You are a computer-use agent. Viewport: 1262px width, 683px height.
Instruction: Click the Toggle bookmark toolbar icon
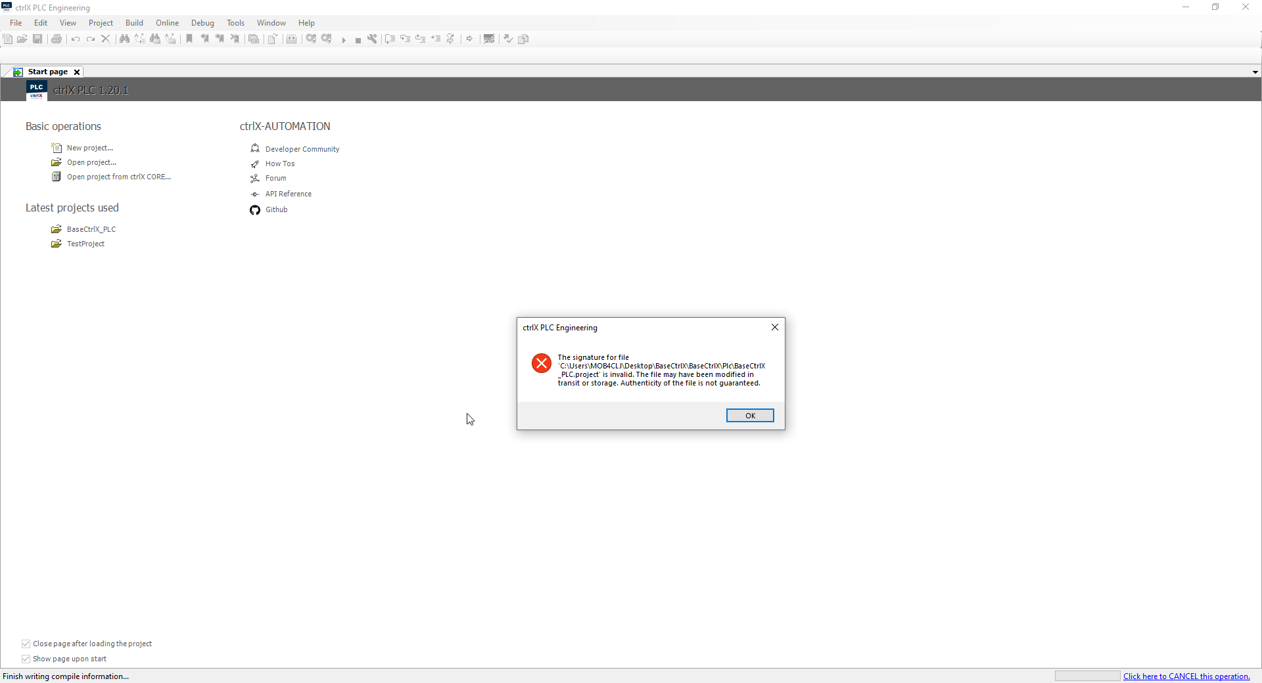[189, 39]
